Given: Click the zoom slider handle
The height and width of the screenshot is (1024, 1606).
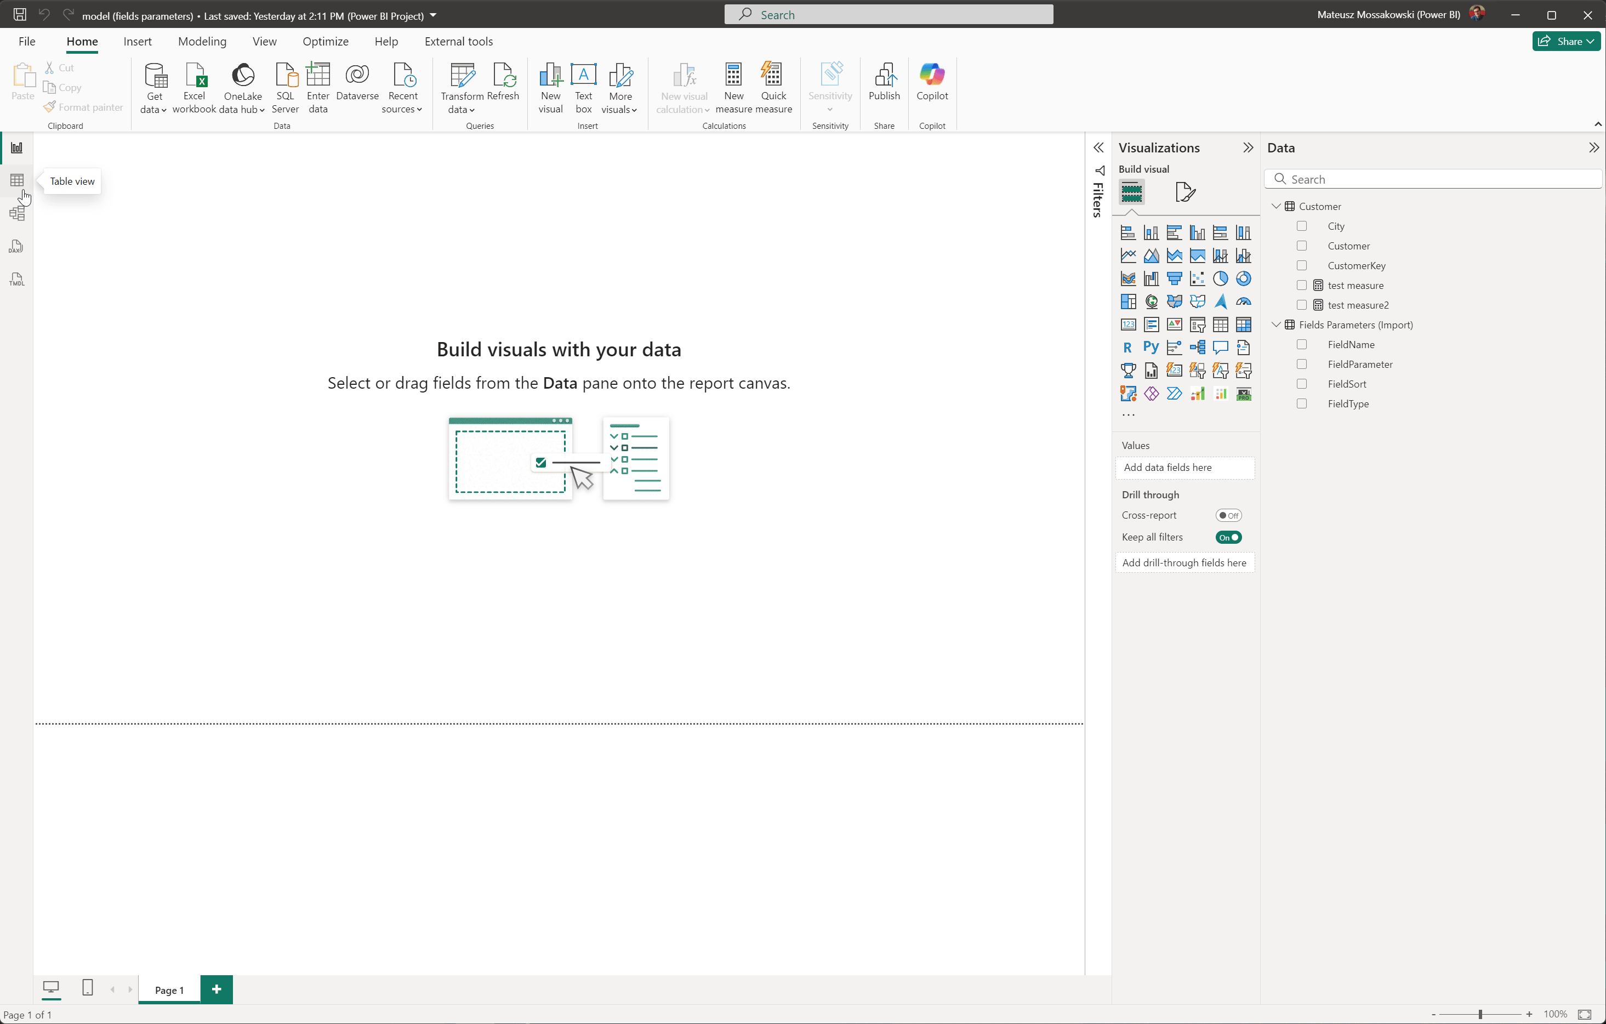Looking at the screenshot, I should tap(1480, 1014).
